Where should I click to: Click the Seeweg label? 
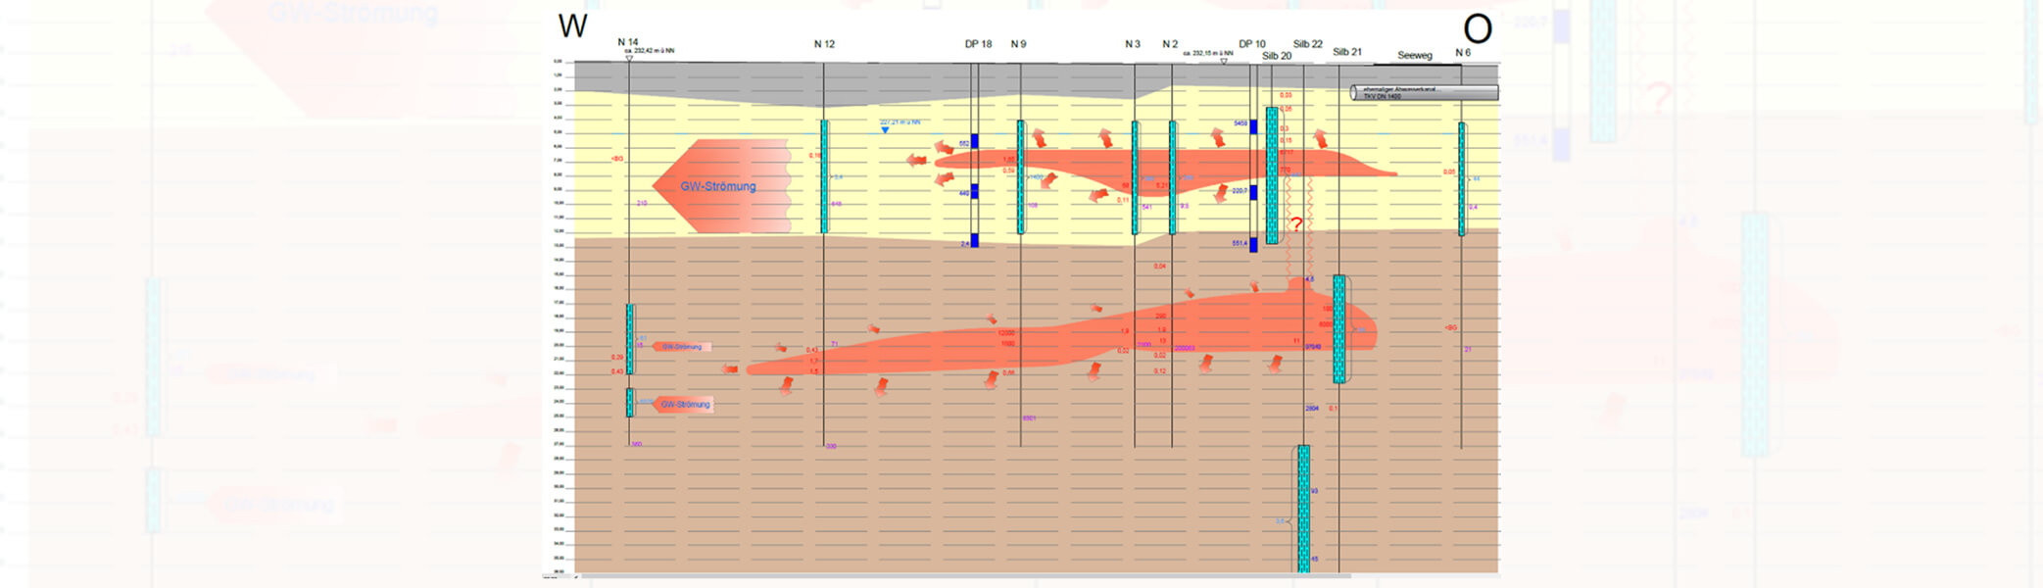point(1415,56)
